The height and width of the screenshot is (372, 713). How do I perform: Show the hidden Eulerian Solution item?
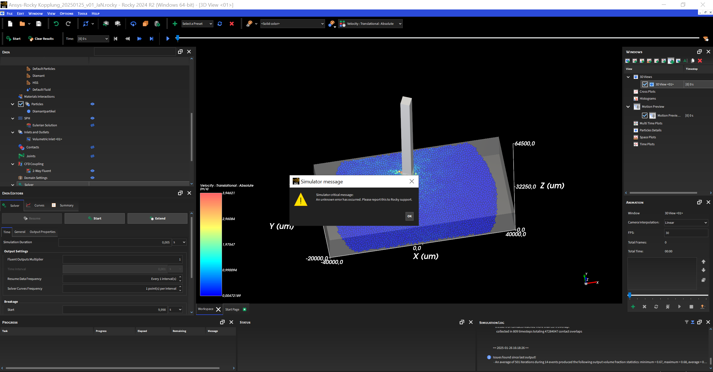pos(92,125)
